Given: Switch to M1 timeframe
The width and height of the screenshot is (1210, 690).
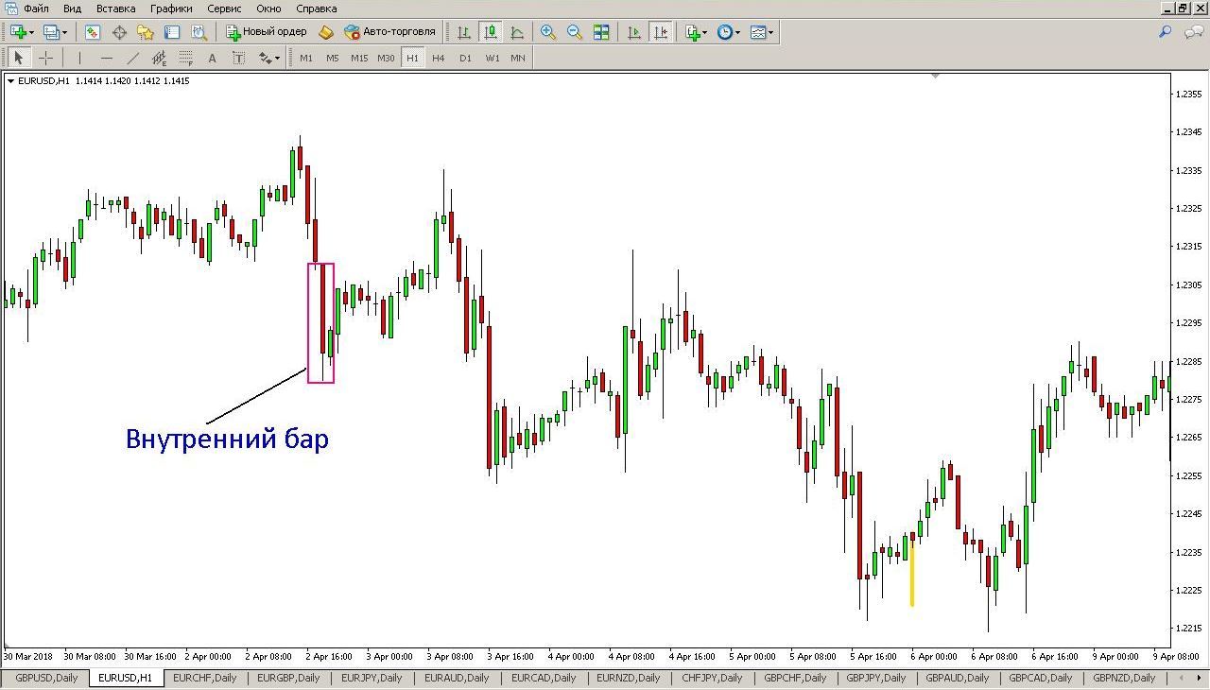Looking at the screenshot, I should (x=306, y=58).
